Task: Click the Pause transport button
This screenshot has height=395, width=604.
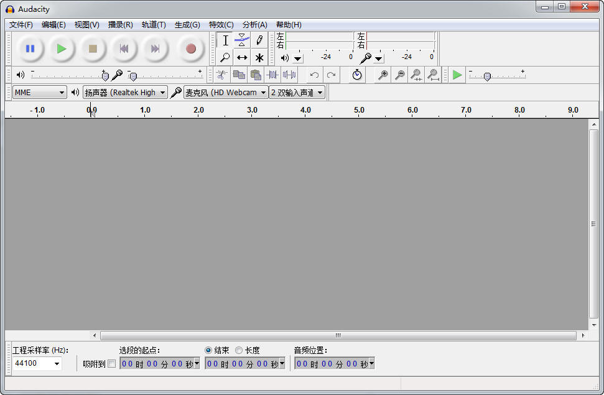Action: pos(30,49)
